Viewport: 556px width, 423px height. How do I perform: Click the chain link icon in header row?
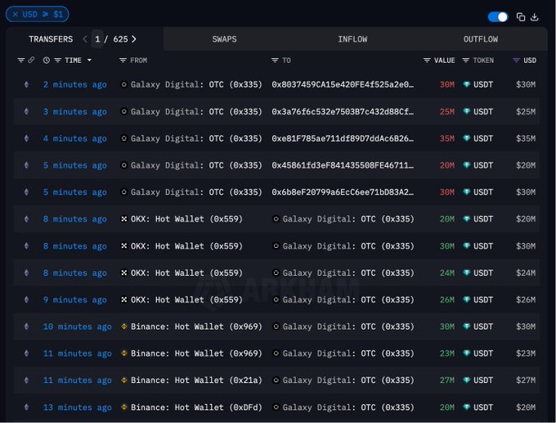coord(31,61)
